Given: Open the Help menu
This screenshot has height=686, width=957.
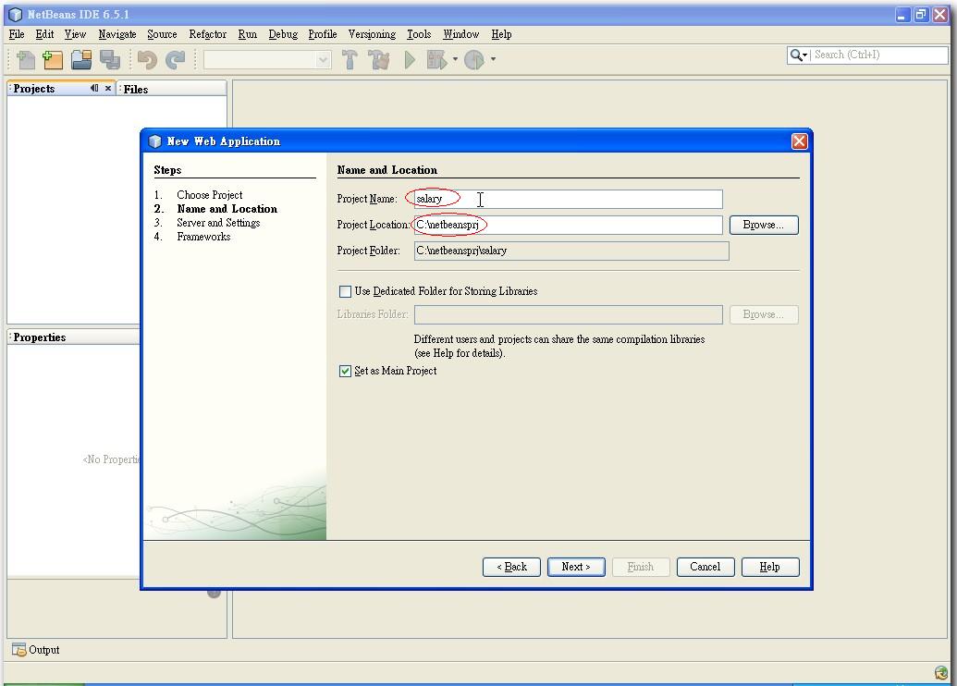Looking at the screenshot, I should point(501,34).
